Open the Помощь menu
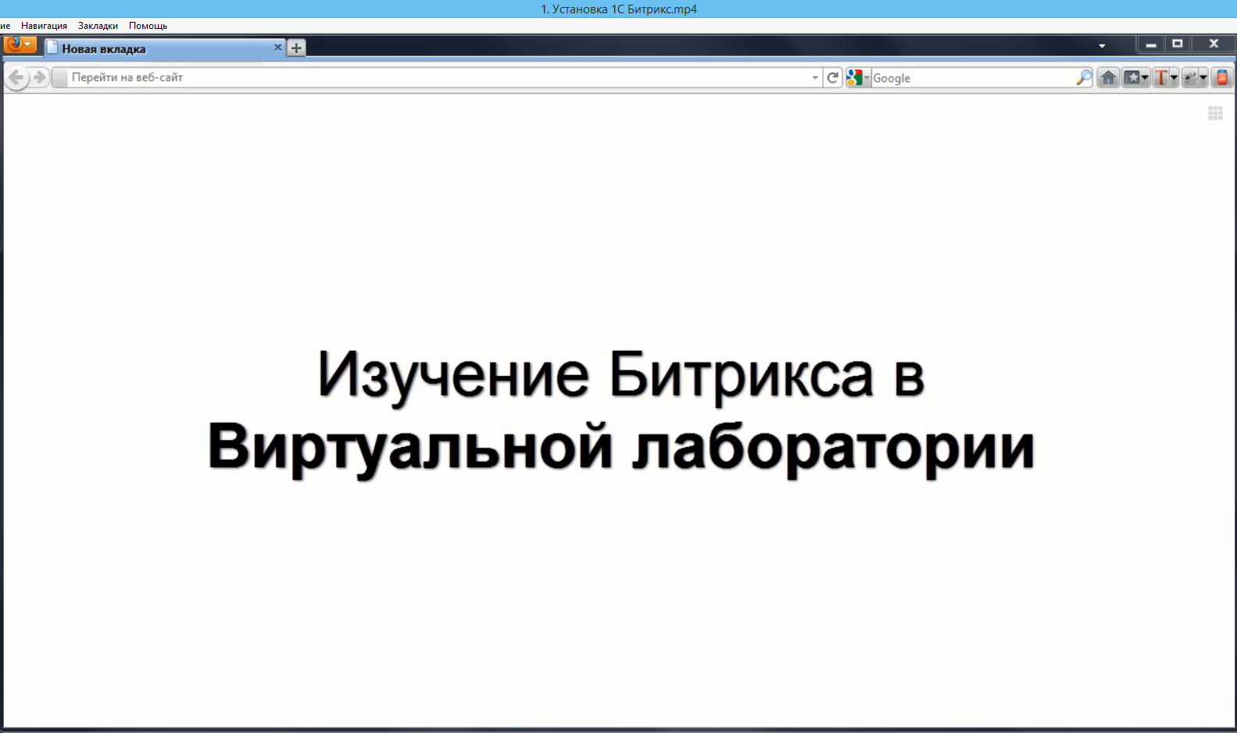Image resolution: width=1237 pixels, height=733 pixels. pos(148,26)
